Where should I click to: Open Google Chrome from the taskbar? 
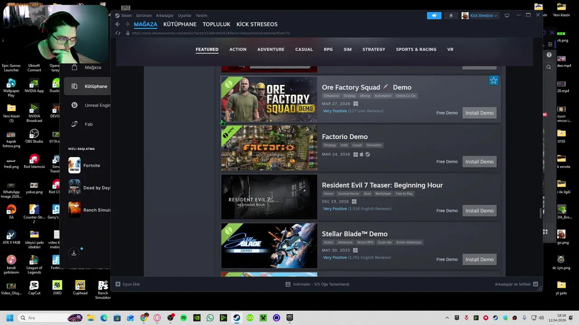(x=144, y=318)
